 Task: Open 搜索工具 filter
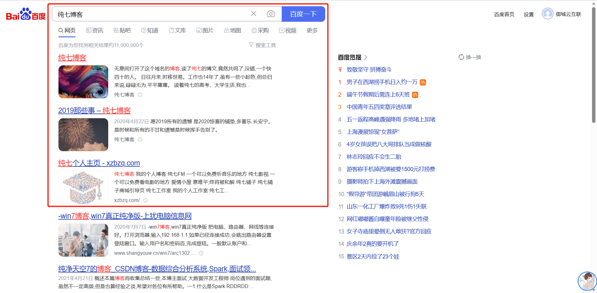point(262,45)
